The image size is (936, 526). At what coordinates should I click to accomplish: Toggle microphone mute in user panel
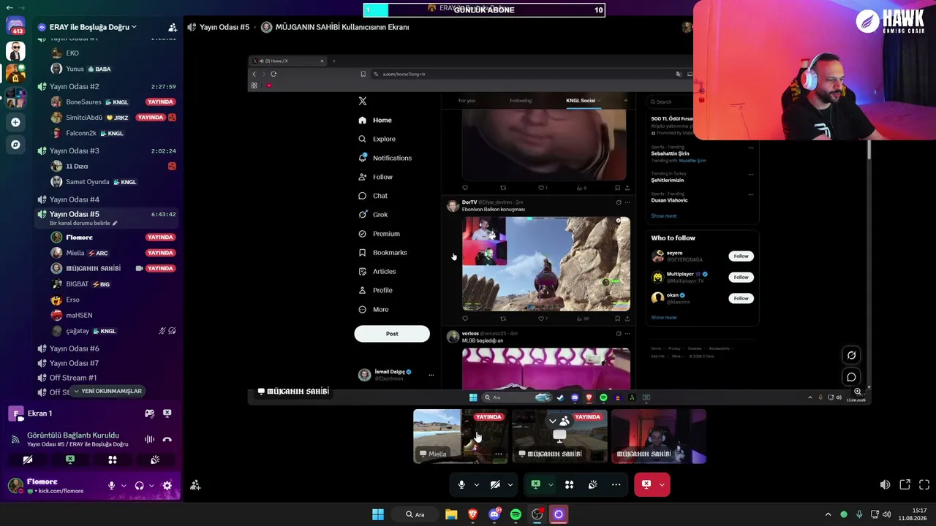point(112,485)
